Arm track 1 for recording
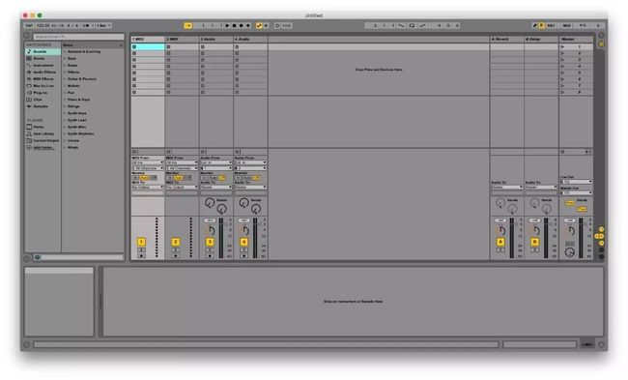Viewport: 628px width, 380px height. (x=141, y=255)
